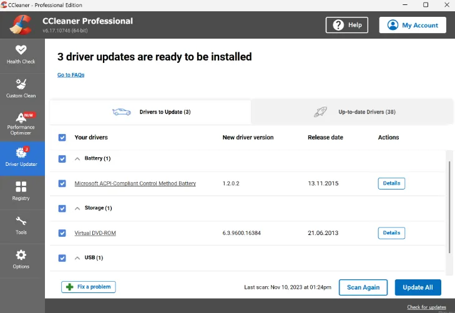This screenshot has height=313, width=455.
Task: Click the Last scan timestamp text
Action: point(288,287)
